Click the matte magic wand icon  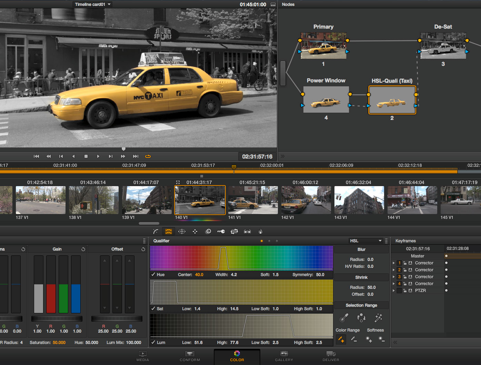click(378, 318)
